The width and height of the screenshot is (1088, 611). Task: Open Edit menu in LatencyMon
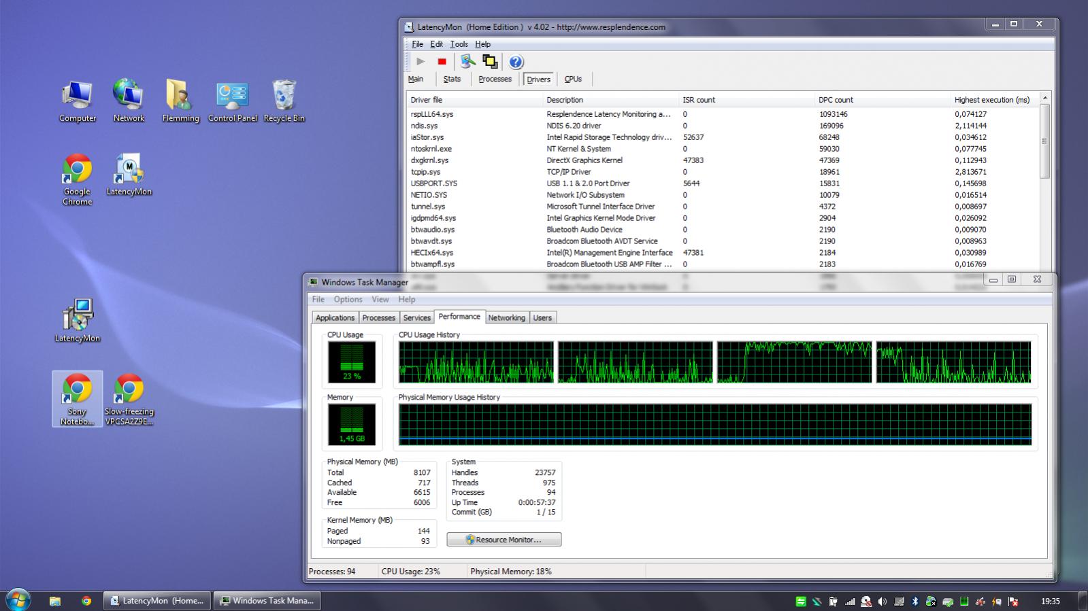pyautogui.click(x=436, y=44)
